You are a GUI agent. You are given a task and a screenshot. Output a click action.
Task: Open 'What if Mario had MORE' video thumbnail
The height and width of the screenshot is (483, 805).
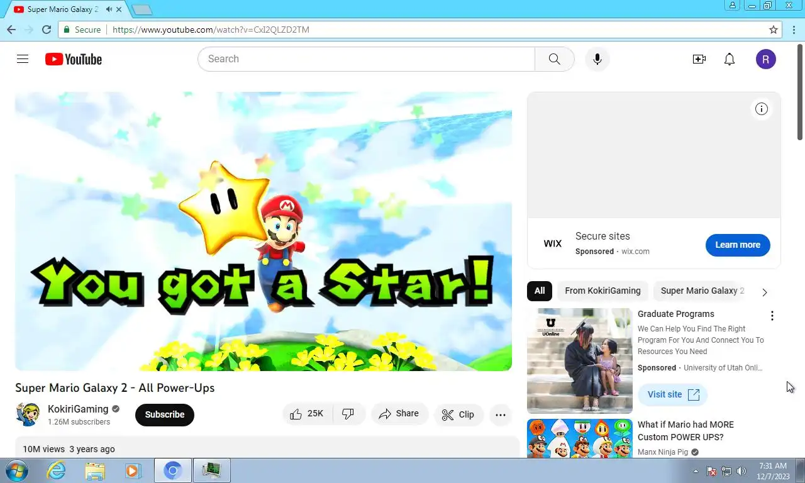(580, 438)
